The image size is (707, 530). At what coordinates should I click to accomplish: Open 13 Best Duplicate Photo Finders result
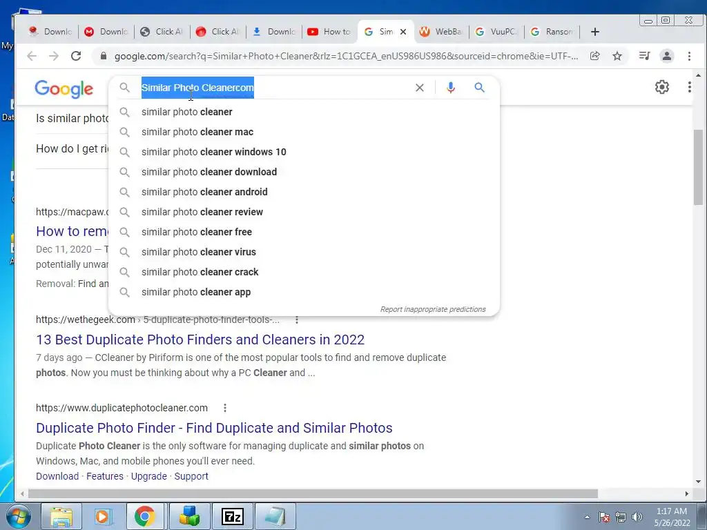(200, 340)
